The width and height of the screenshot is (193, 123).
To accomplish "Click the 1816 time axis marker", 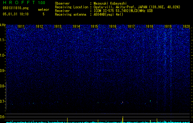I will (113, 26).
